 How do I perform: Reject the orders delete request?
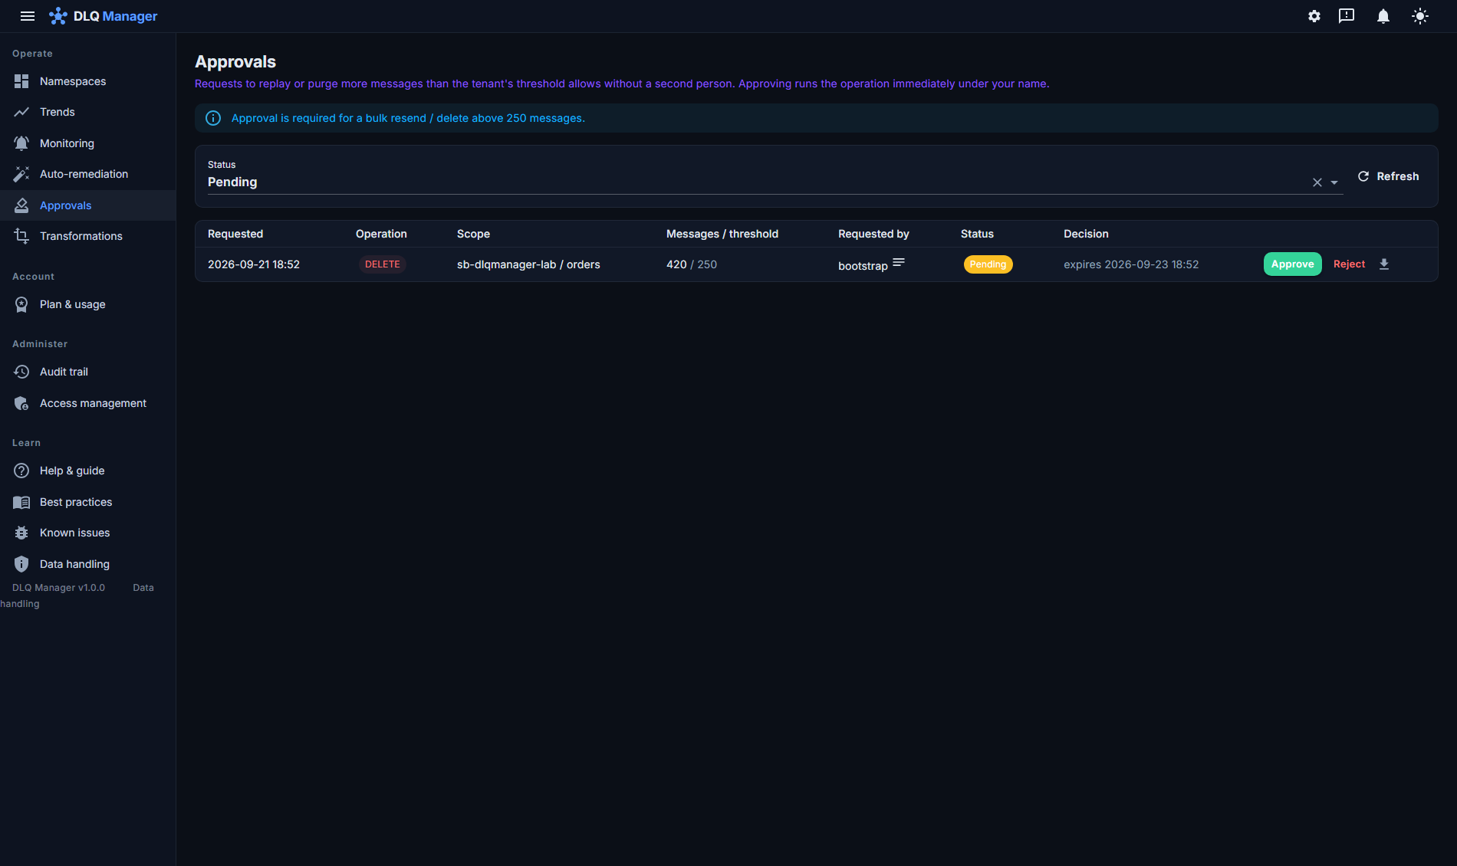1350,264
